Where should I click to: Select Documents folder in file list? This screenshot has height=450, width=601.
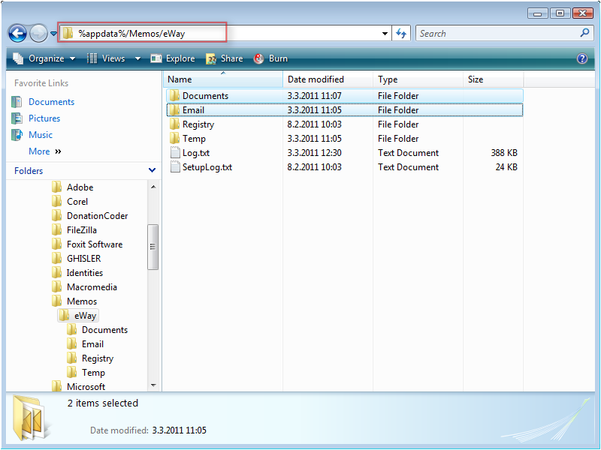pos(345,96)
